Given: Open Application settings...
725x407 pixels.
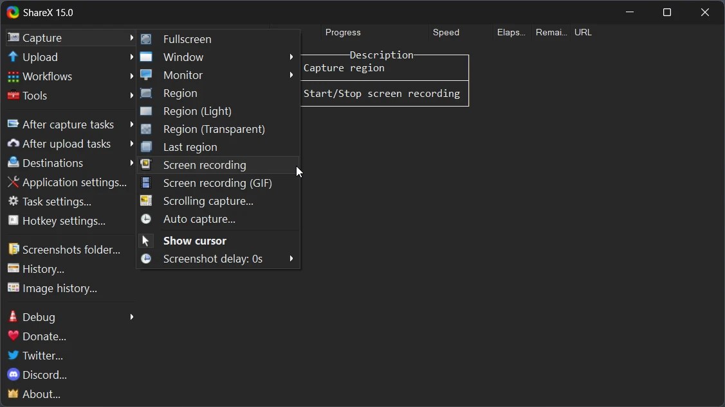Looking at the screenshot, I should pos(70,182).
